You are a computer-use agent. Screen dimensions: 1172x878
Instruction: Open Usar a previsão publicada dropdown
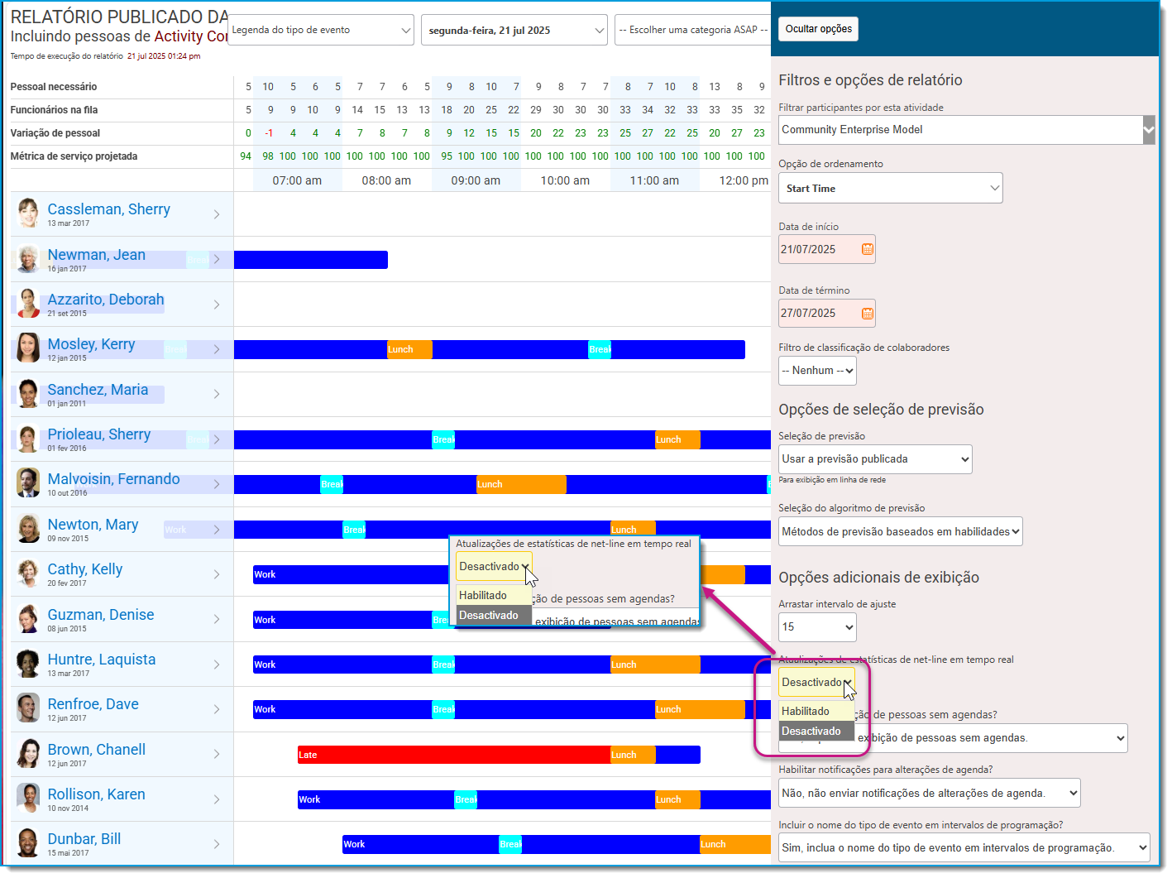(x=875, y=459)
